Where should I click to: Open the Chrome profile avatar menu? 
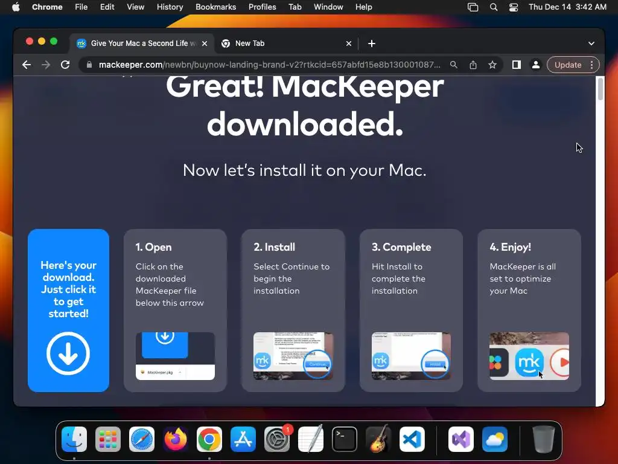pos(536,65)
